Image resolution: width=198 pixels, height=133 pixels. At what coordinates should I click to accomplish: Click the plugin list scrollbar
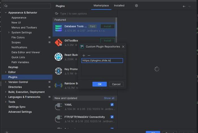coord(116,30)
